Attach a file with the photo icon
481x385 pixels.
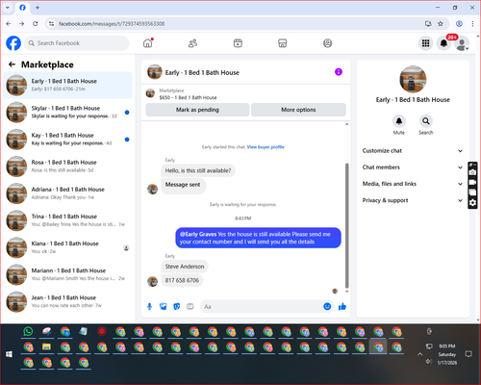click(x=164, y=307)
